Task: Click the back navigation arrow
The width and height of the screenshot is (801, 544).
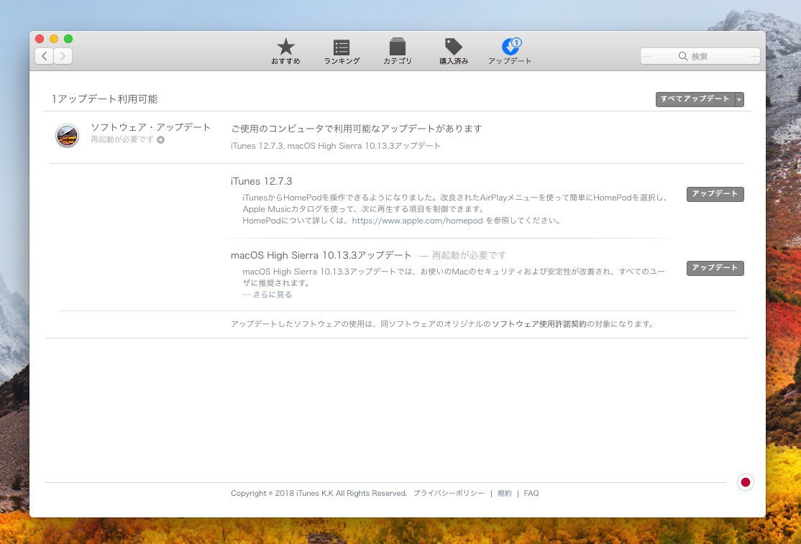Action: click(x=45, y=56)
